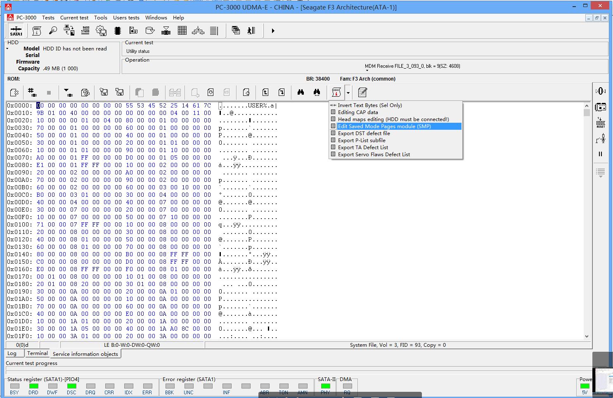Click the 9600/57600 baud rate icon

tap(85, 31)
